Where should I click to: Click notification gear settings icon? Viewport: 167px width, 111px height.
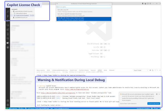[x=157, y=94]
